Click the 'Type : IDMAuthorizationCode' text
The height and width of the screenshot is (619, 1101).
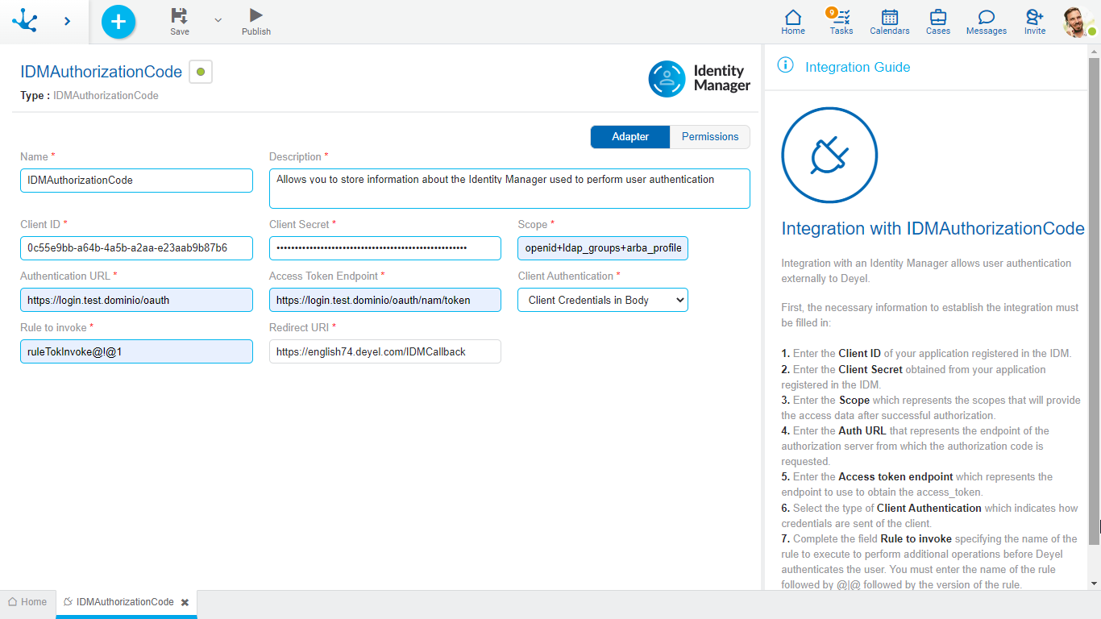click(x=89, y=96)
